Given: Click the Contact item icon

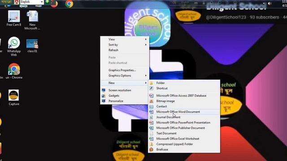Looking at the screenshot, I should pyautogui.click(x=152, y=106).
